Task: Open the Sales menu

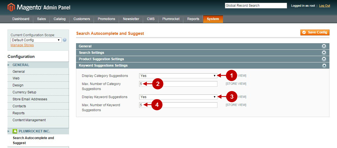Action: (x=41, y=19)
